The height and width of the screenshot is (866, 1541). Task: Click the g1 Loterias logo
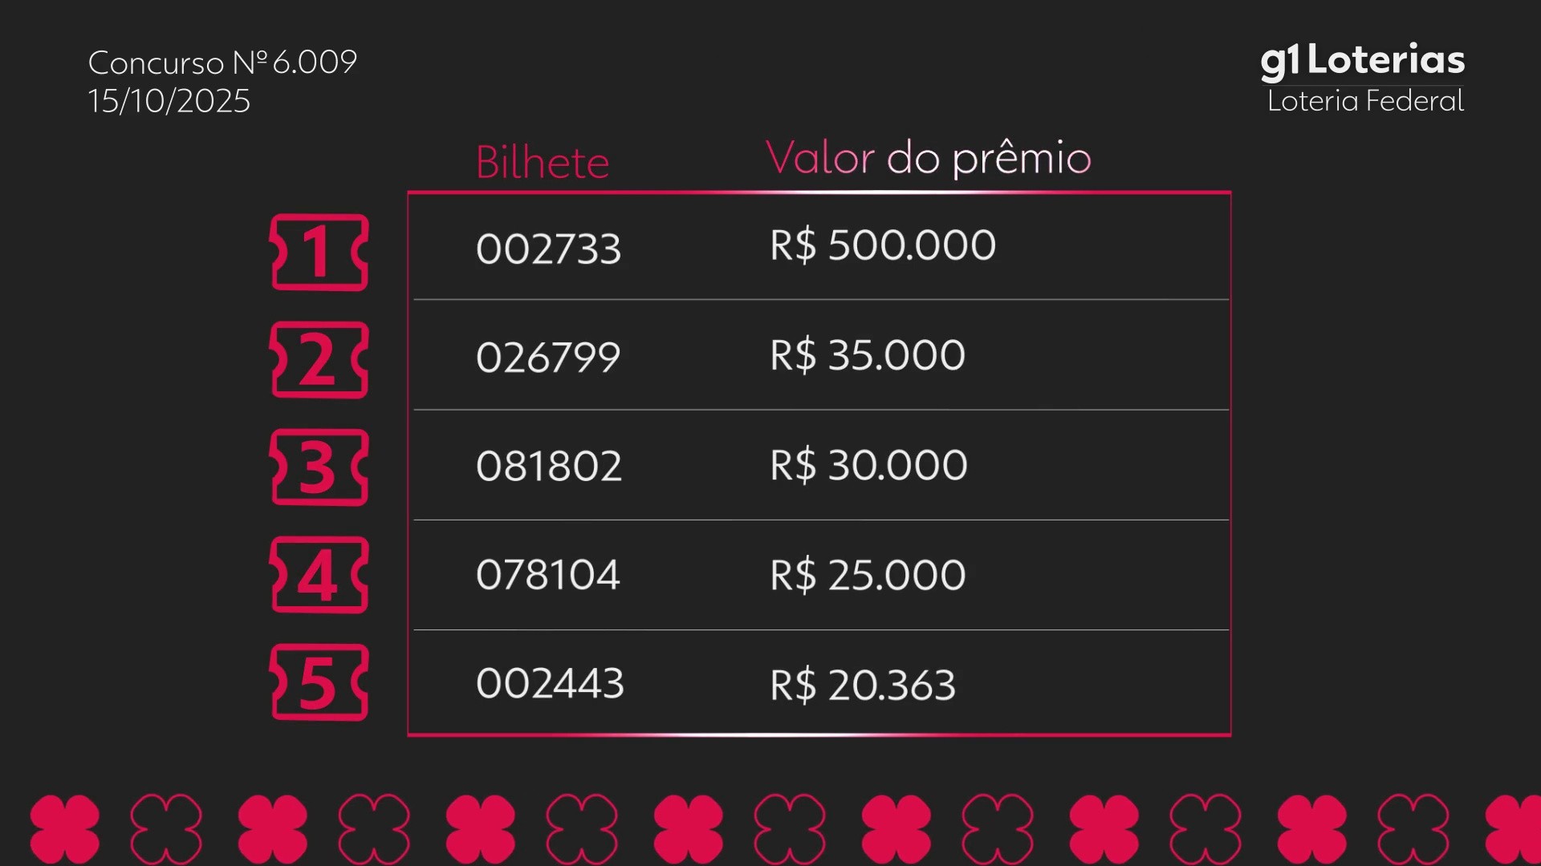[x=1362, y=61]
